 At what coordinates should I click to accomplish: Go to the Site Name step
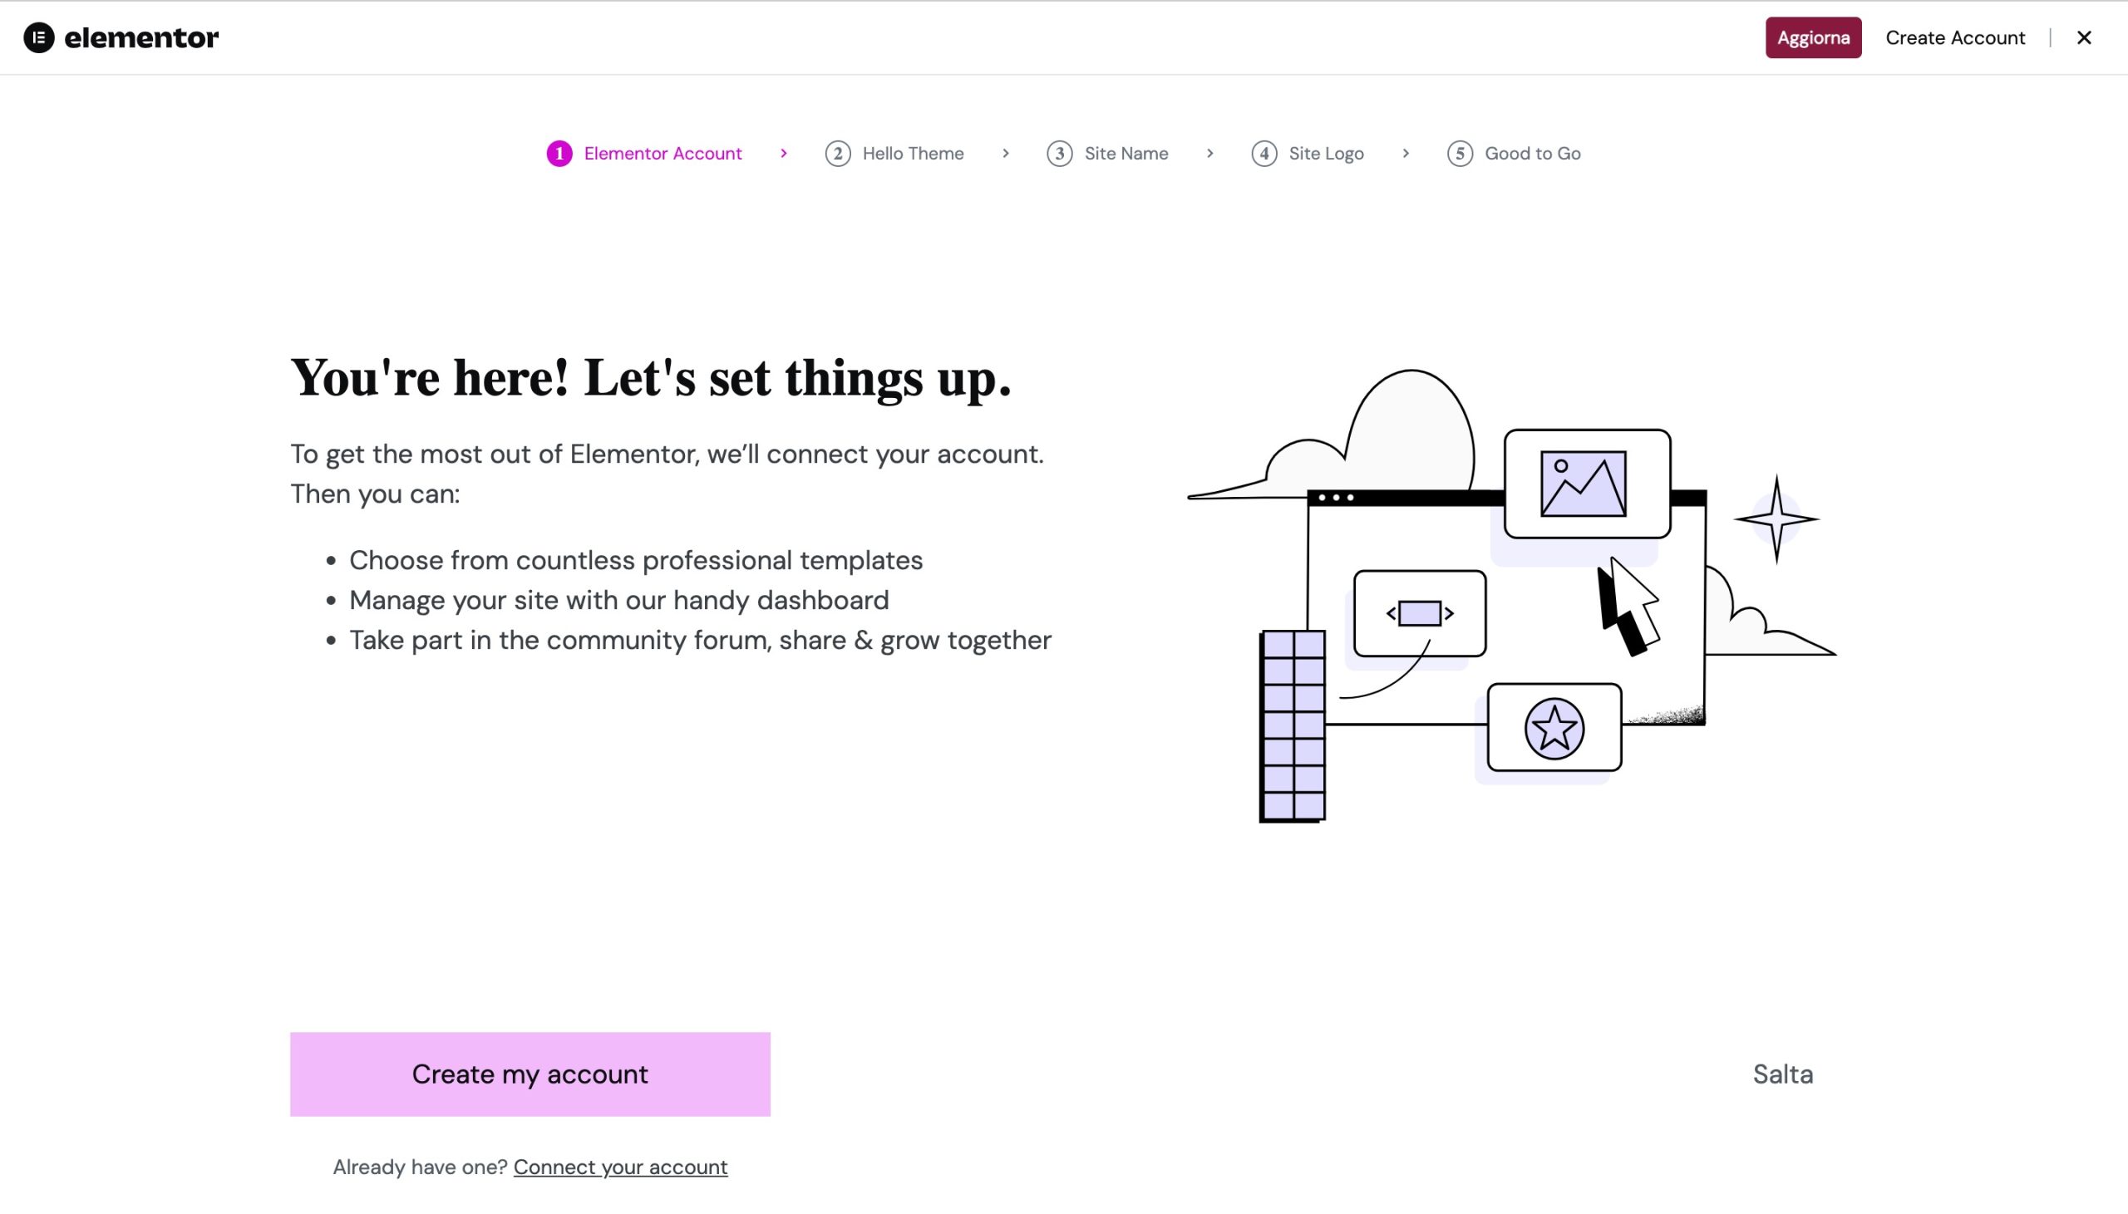(1125, 154)
